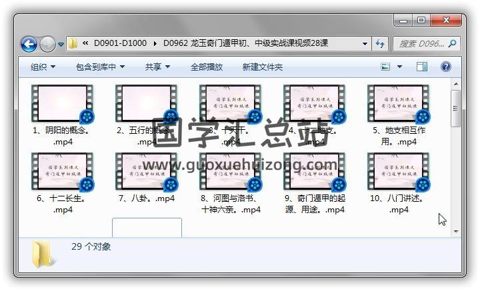
Task: Click the grayed-out Forward navigation arrow
Action: (47, 44)
